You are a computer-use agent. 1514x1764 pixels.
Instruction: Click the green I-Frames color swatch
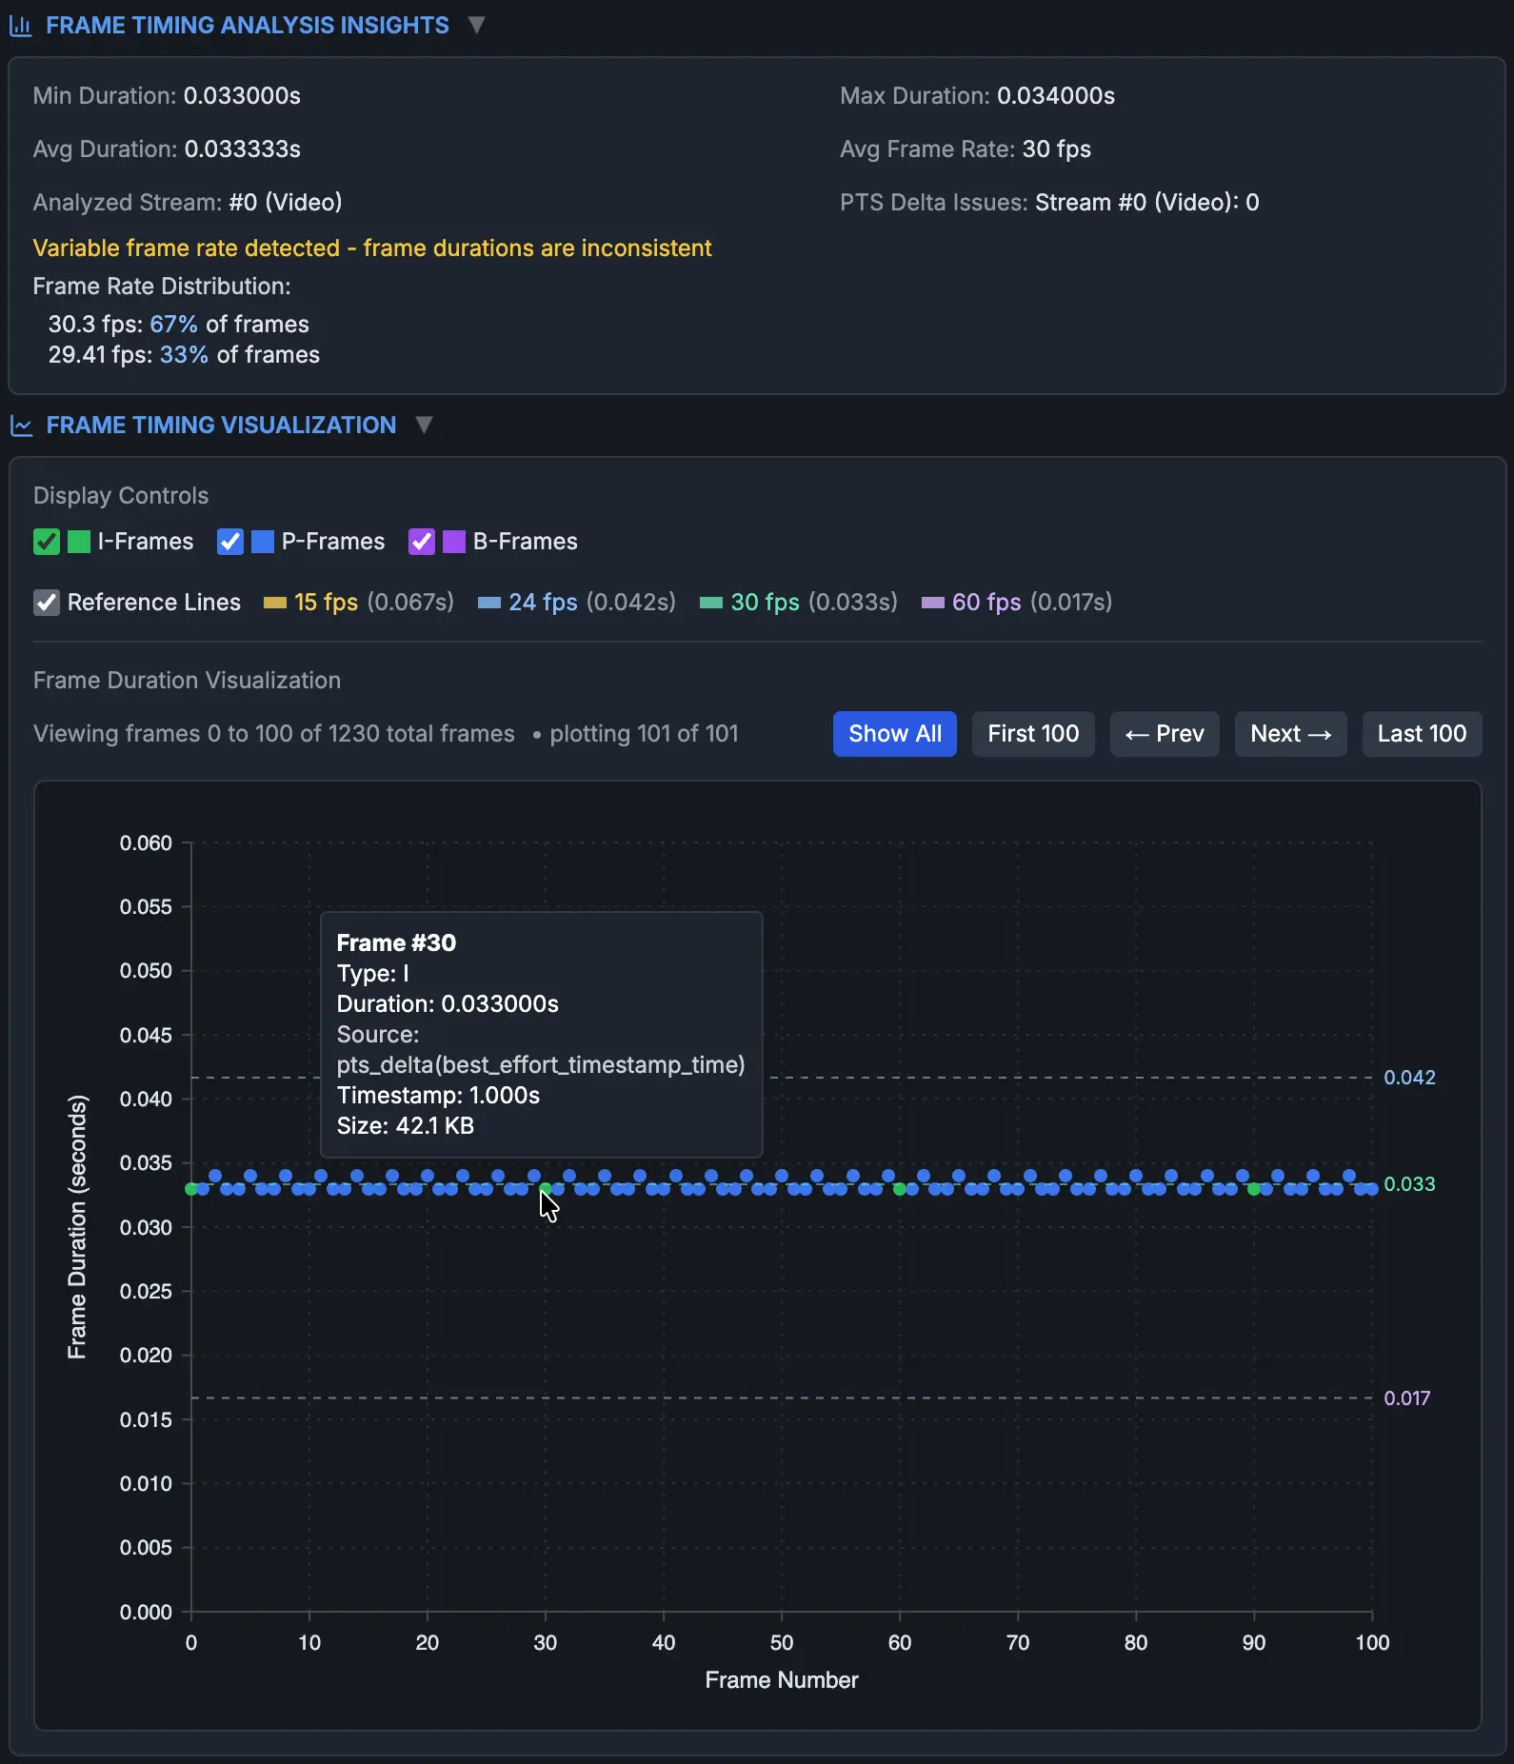coord(79,542)
